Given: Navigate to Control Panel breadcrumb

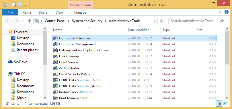Looking at the screenshot, I should pyautogui.click(x=55, y=21).
